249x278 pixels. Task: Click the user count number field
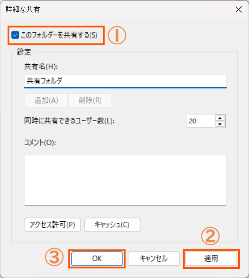(200, 121)
